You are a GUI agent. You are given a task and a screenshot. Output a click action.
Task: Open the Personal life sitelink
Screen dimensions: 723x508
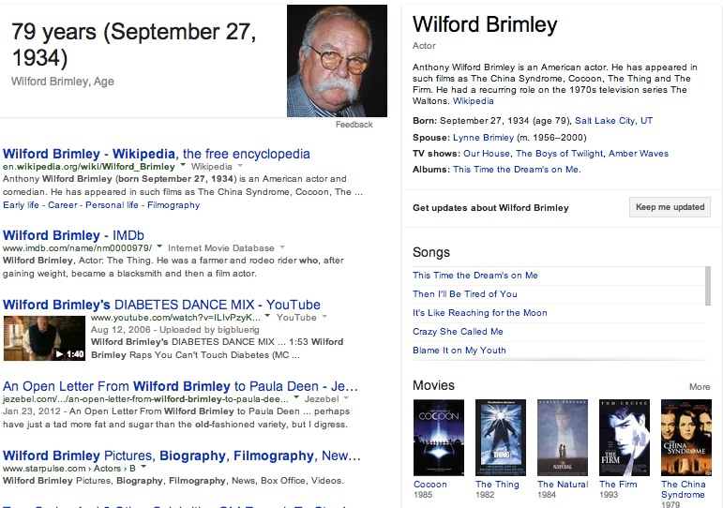[112, 205]
